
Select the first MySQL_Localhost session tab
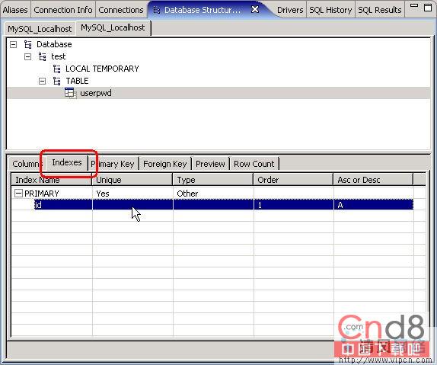(x=40, y=29)
